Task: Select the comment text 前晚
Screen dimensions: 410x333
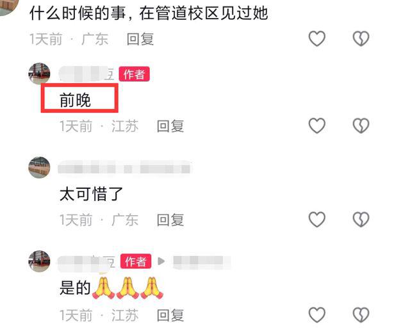Action: point(76,100)
